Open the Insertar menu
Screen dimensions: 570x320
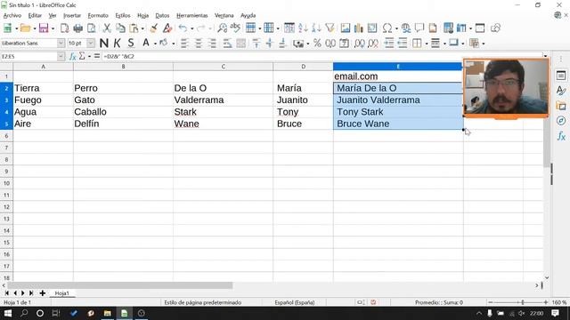(x=72, y=15)
